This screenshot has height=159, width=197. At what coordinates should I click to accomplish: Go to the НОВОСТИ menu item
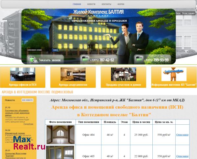(91, 4)
